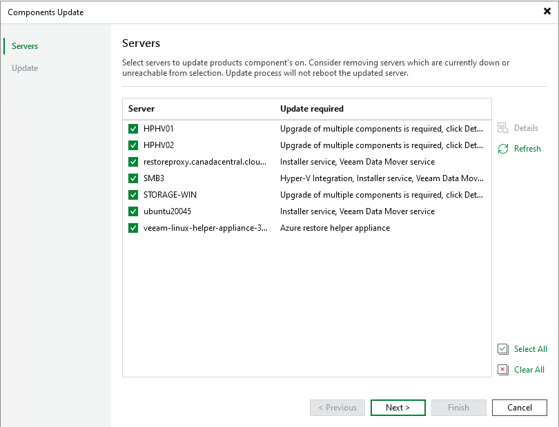
Task: Select the SMB3 Hyper-V Integration update text
Action: tap(381, 178)
